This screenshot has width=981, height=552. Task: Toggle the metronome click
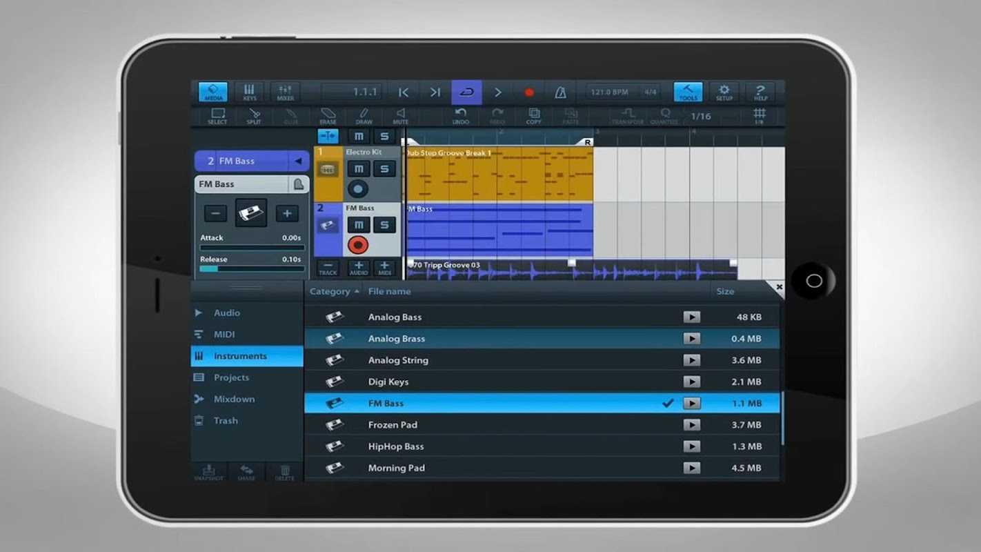pyautogui.click(x=561, y=92)
